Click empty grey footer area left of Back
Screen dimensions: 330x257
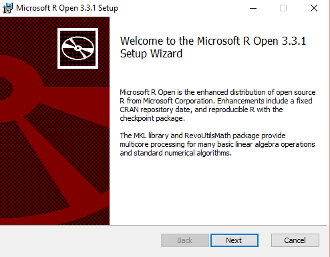[80, 241]
